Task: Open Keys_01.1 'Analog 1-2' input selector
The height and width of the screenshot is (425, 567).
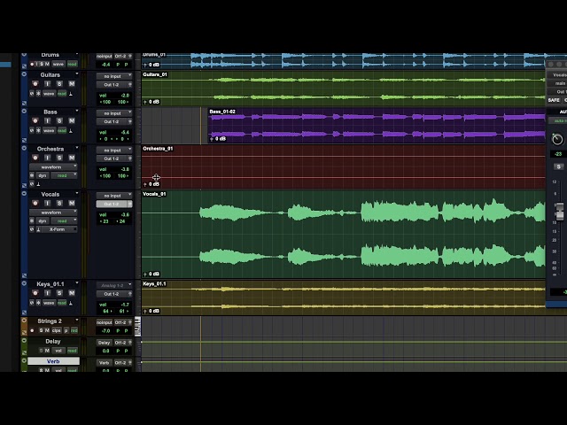Action: (x=114, y=285)
